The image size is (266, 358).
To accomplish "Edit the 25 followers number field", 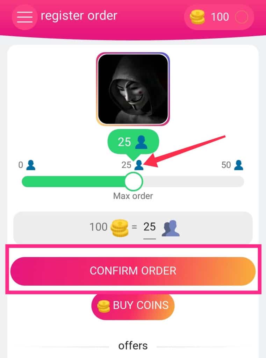I will (x=150, y=227).
